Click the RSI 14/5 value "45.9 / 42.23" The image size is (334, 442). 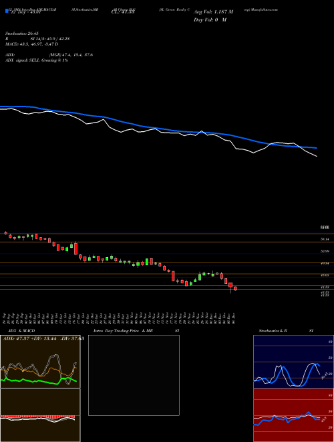tap(57, 39)
